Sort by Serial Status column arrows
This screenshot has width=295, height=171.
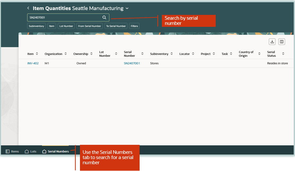[283, 54]
